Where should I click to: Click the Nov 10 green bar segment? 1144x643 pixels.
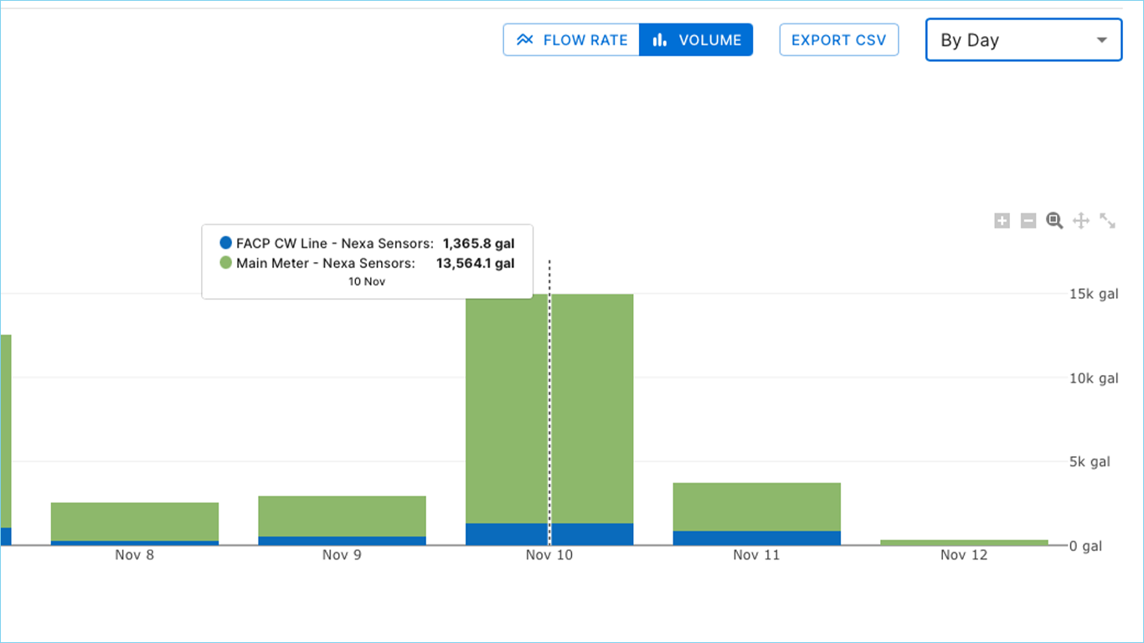[x=549, y=409]
